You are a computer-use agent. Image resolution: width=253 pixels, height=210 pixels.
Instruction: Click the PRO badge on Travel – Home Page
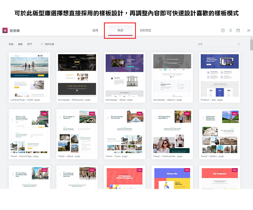pyautogui.click(x=44, y=114)
